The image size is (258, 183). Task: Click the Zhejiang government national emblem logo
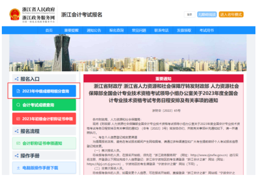[15, 15]
